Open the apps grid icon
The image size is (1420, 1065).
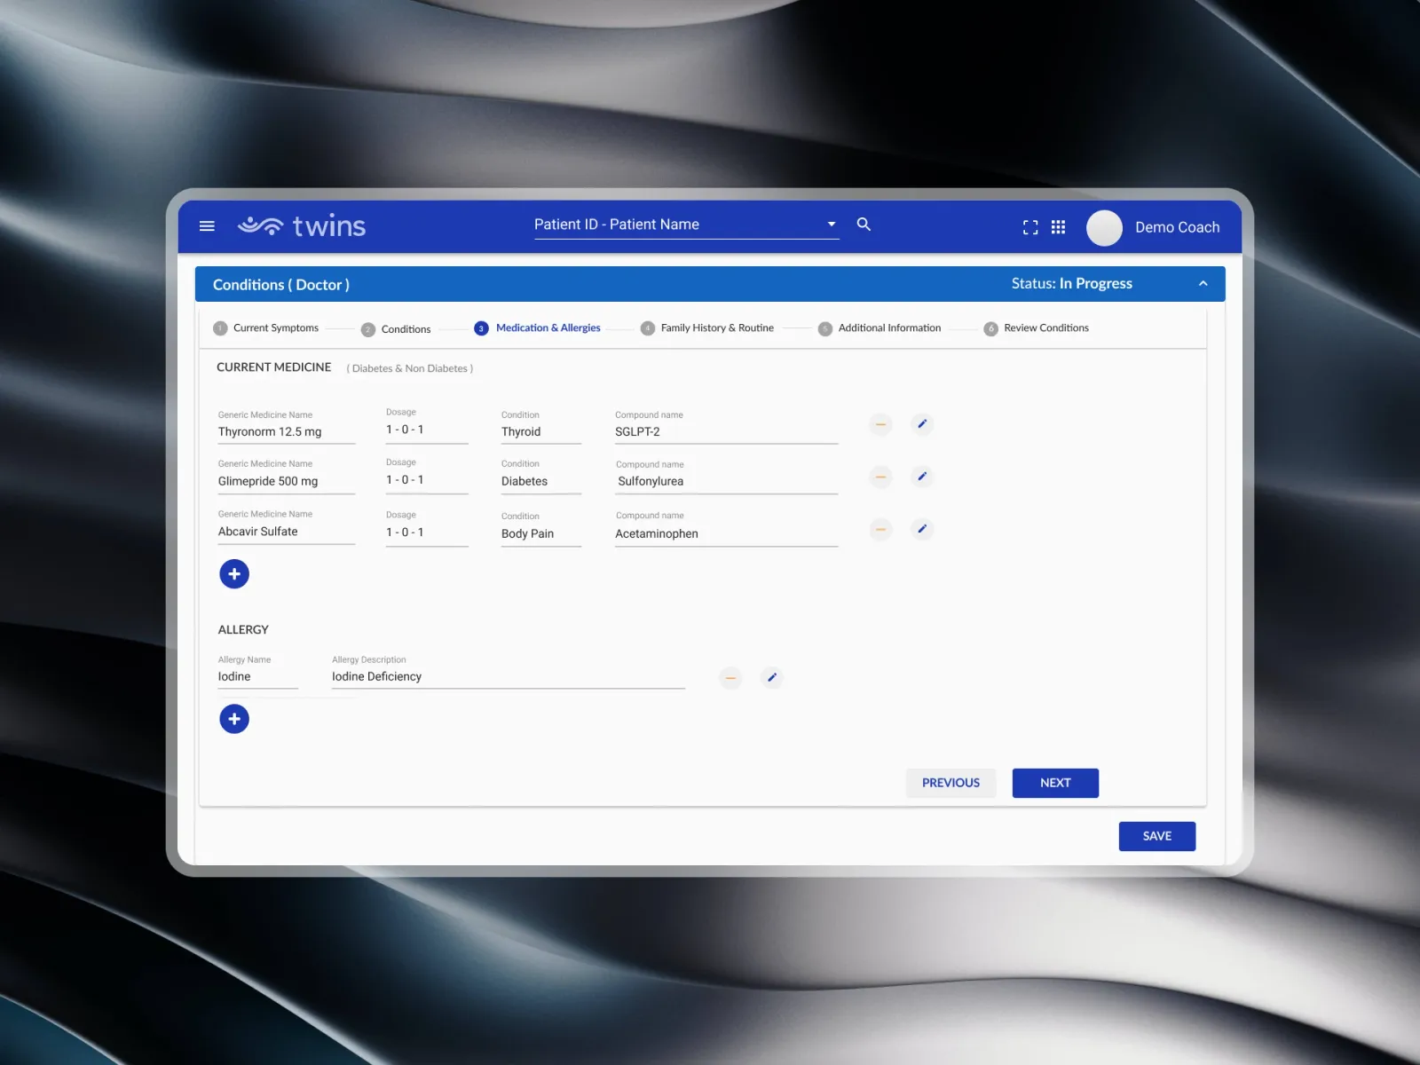[1058, 227]
